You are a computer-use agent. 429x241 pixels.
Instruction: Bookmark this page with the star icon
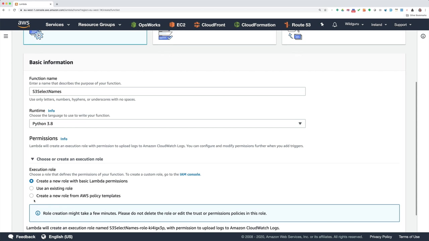(x=325, y=10)
